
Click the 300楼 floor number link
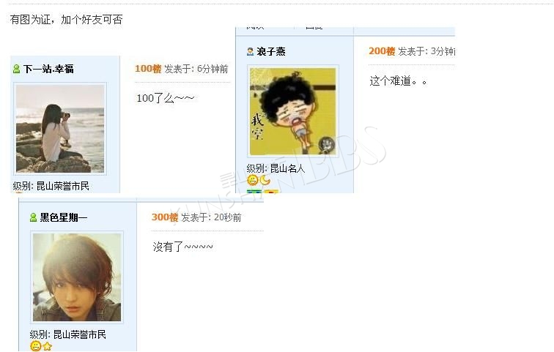[165, 217]
